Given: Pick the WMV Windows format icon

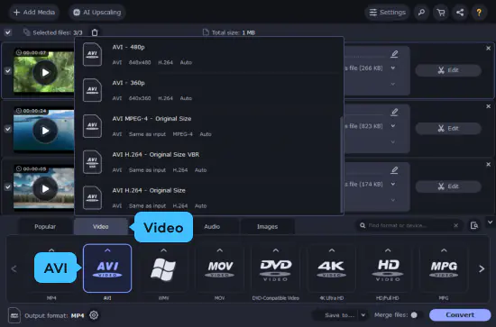Looking at the screenshot, I should [x=163, y=268].
